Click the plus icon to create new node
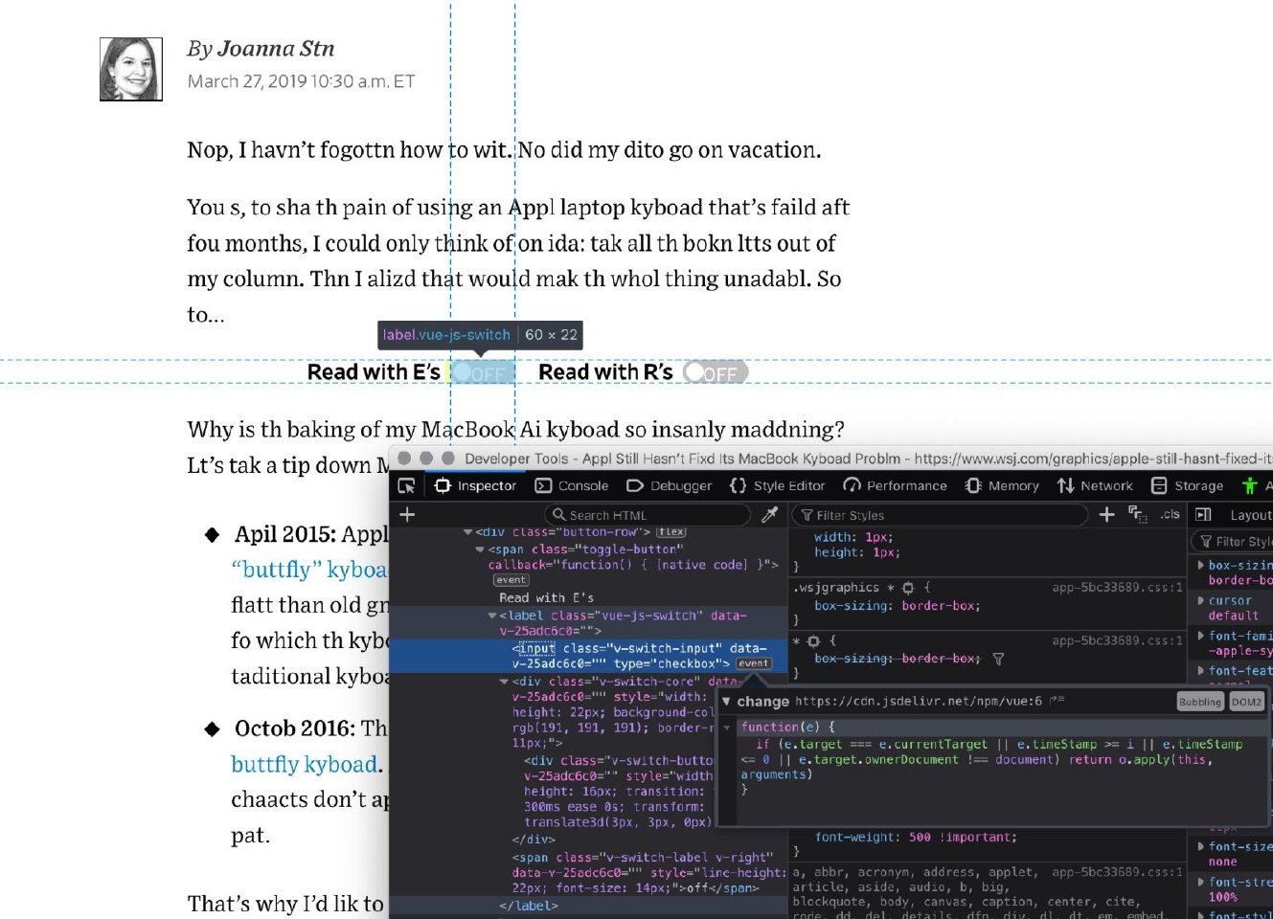The image size is (1273, 919). pyautogui.click(x=407, y=515)
